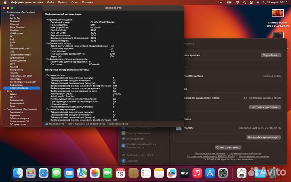Collapse the Сеть section in the sidebar
The image size is (291, 182).
point(5,91)
